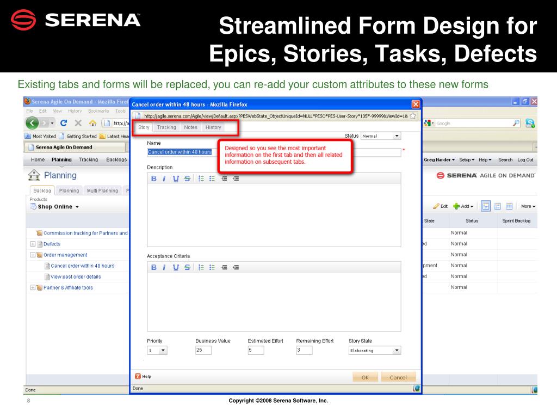Insert numbered list in Description editor

pos(201,179)
